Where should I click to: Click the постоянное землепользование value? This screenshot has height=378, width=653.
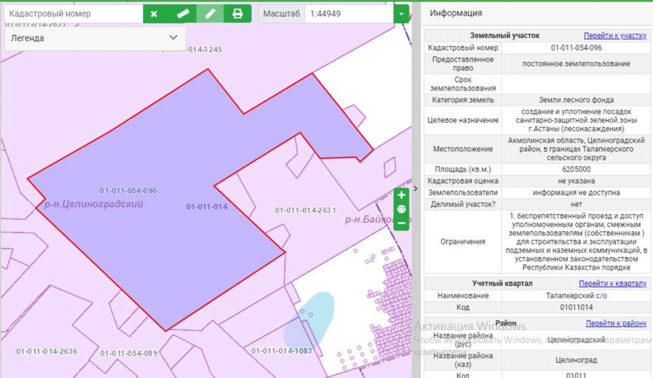[576, 64]
